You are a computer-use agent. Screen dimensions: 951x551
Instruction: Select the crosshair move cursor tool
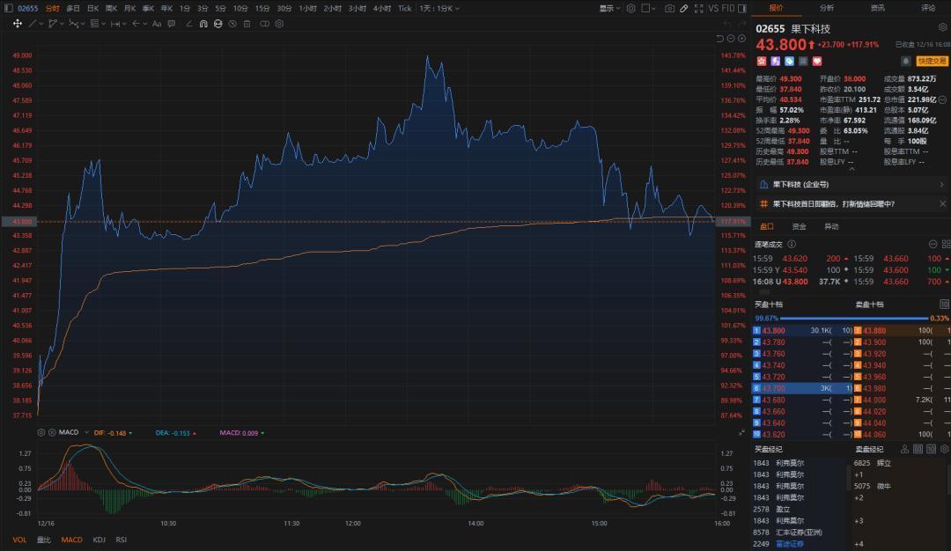pyautogui.click(x=17, y=24)
